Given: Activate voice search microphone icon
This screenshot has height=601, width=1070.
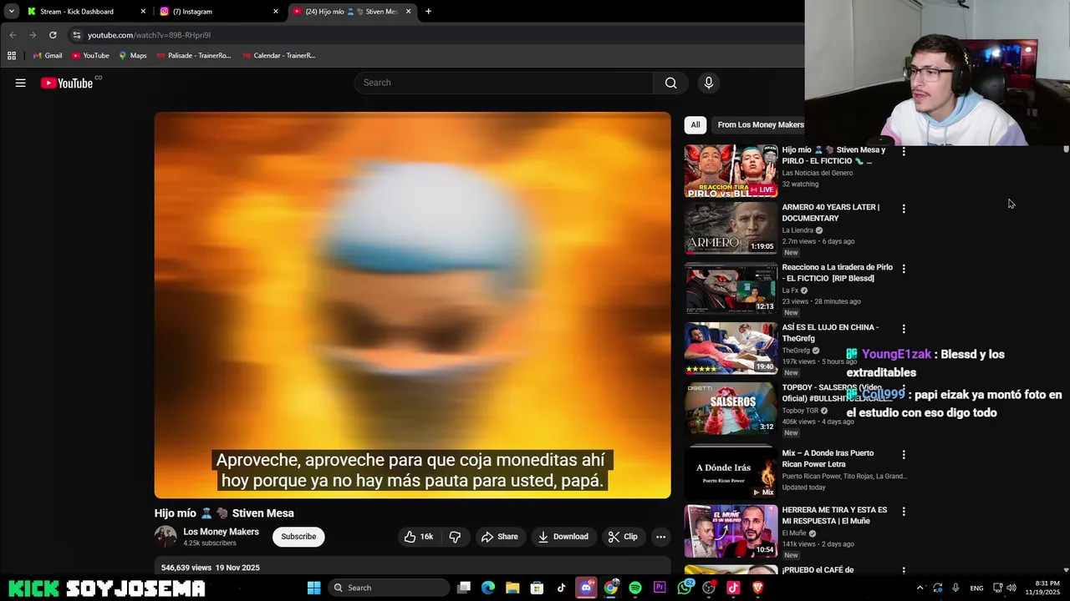Looking at the screenshot, I should coord(708,83).
